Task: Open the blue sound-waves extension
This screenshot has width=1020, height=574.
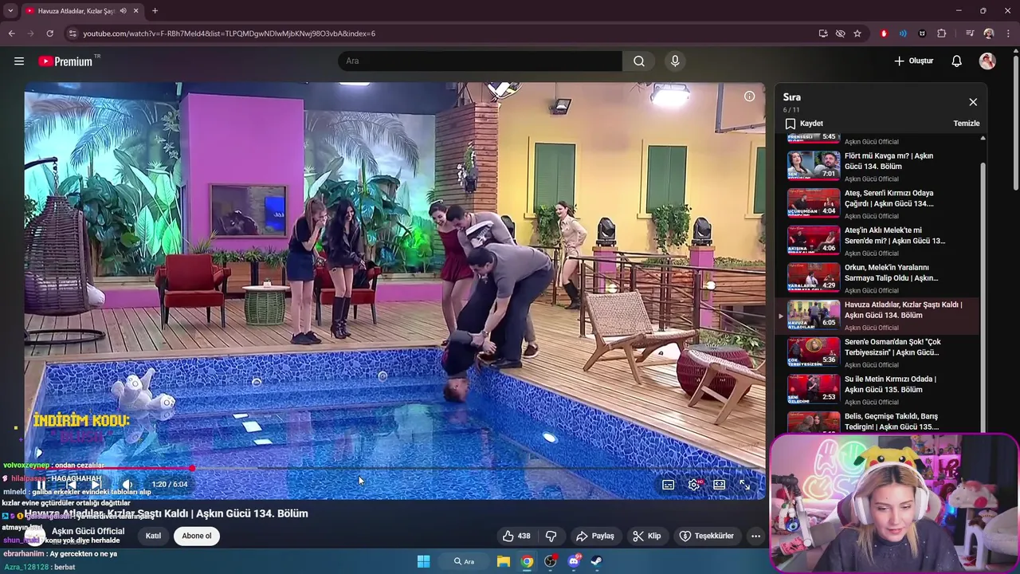Action: point(903,33)
